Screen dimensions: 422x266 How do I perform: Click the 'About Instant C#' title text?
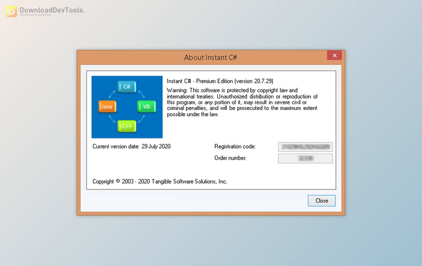[210, 57]
